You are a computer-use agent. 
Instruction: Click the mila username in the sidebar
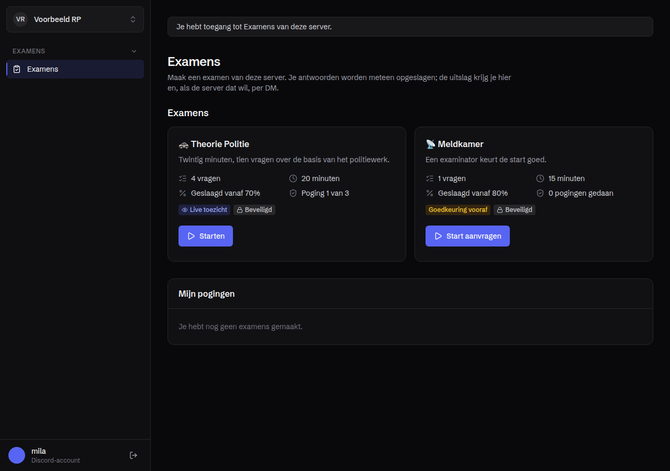39,451
